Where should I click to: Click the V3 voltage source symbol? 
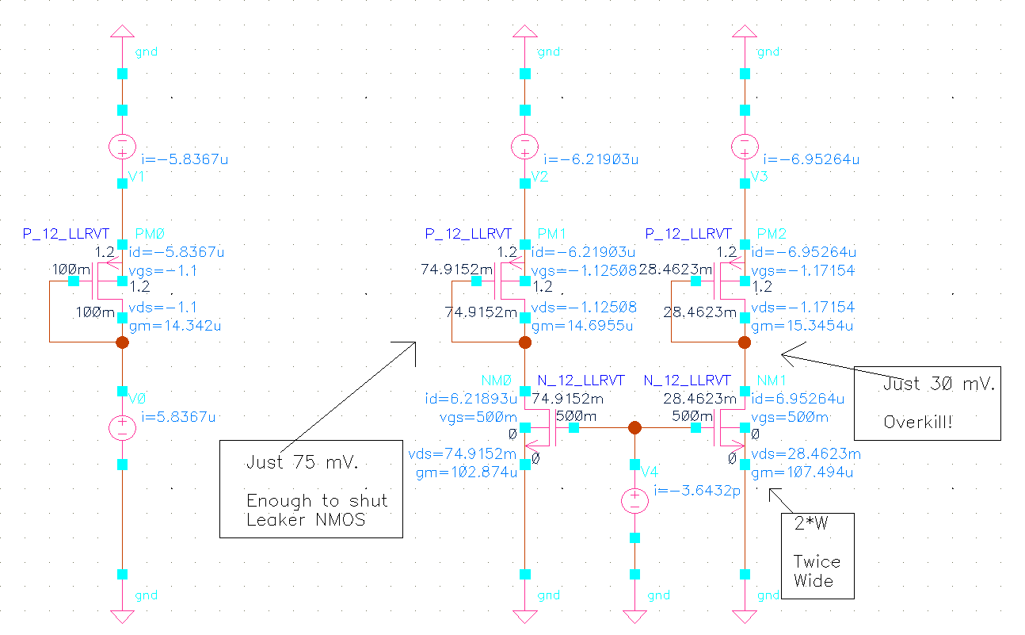[x=745, y=147]
